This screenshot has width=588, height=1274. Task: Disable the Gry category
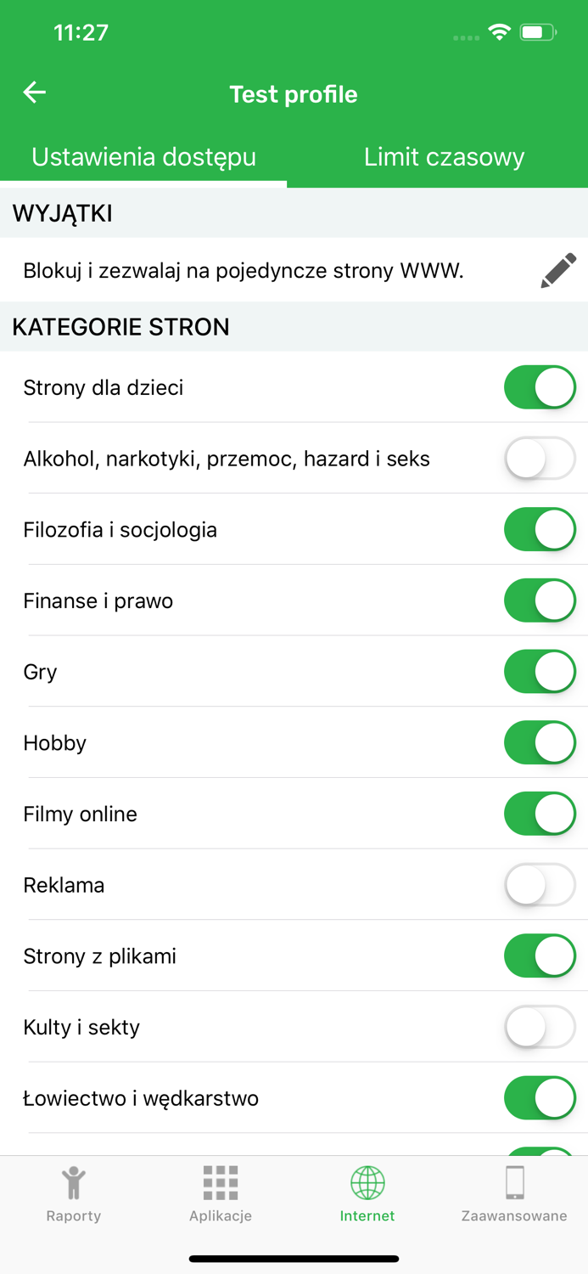click(540, 671)
